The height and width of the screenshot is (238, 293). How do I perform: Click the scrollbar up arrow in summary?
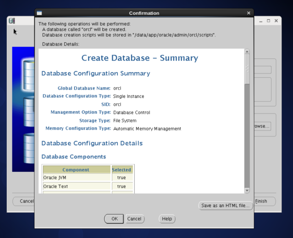[x=247, y=51]
